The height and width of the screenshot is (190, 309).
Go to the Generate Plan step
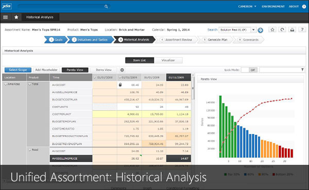[215, 40]
